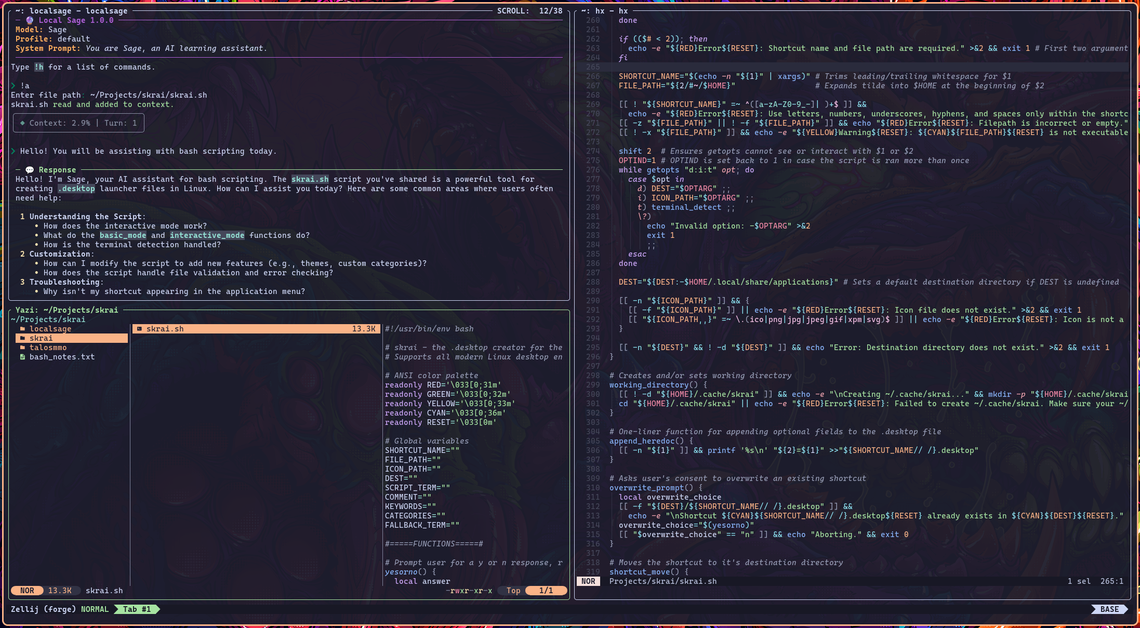1140x628 pixels.
Task: Click the talosmmo folder icon
Action: tap(24, 348)
